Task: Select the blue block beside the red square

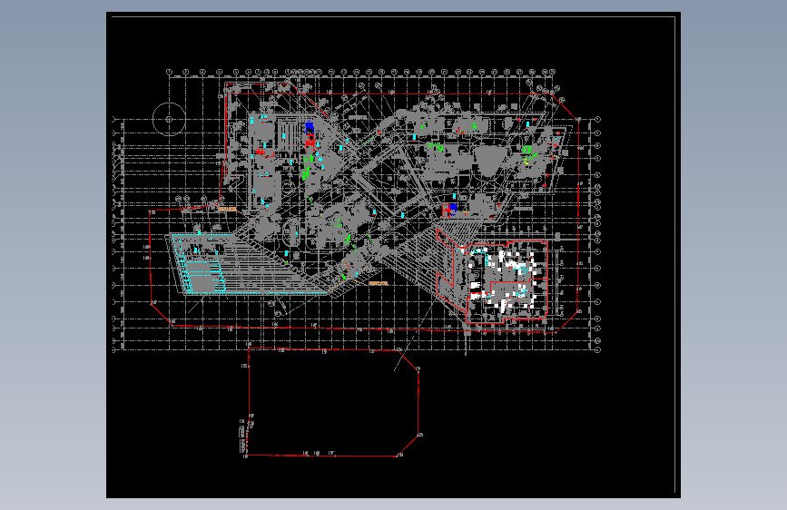Action: click(x=453, y=208)
